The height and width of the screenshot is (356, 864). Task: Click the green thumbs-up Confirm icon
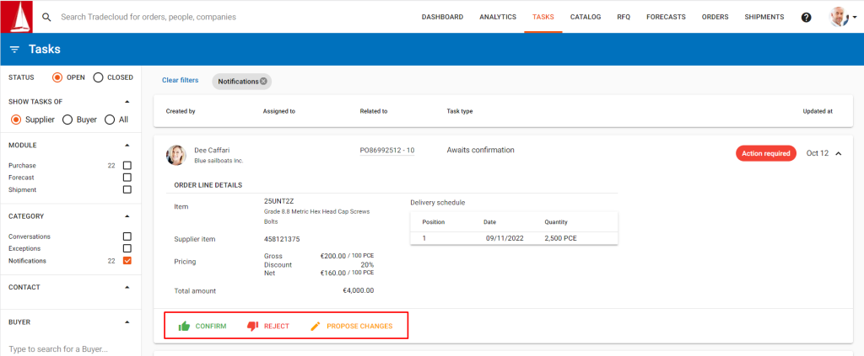(184, 326)
